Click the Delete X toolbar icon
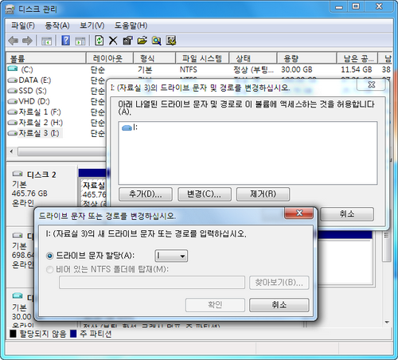The height and width of the screenshot is (360, 398). (113, 41)
